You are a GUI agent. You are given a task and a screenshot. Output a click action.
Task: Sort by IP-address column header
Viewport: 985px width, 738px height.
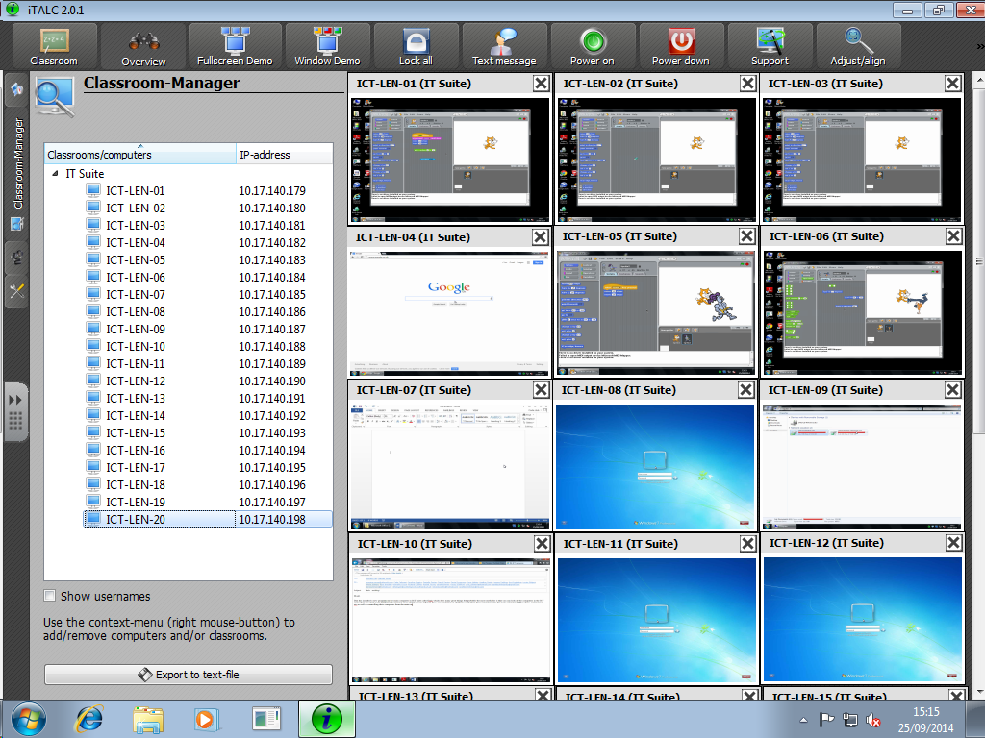[284, 155]
